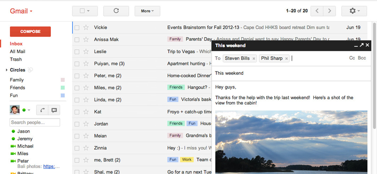The image size is (377, 174).
Task: Star the Meian email
Action: (86, 136)
